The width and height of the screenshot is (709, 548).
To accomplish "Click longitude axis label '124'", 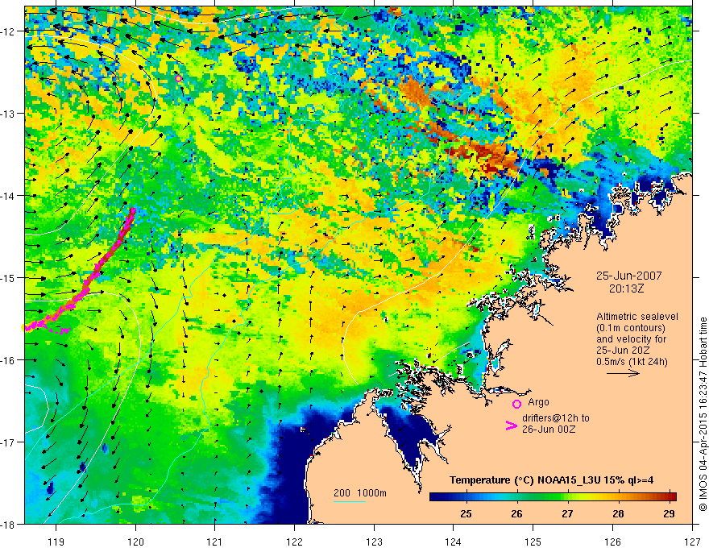I will point(454,542).
